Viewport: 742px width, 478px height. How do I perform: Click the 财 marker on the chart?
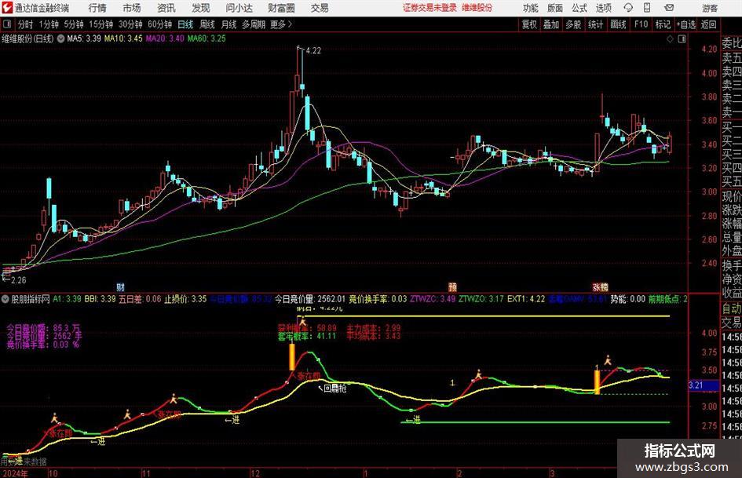click(x=121, y=286)
